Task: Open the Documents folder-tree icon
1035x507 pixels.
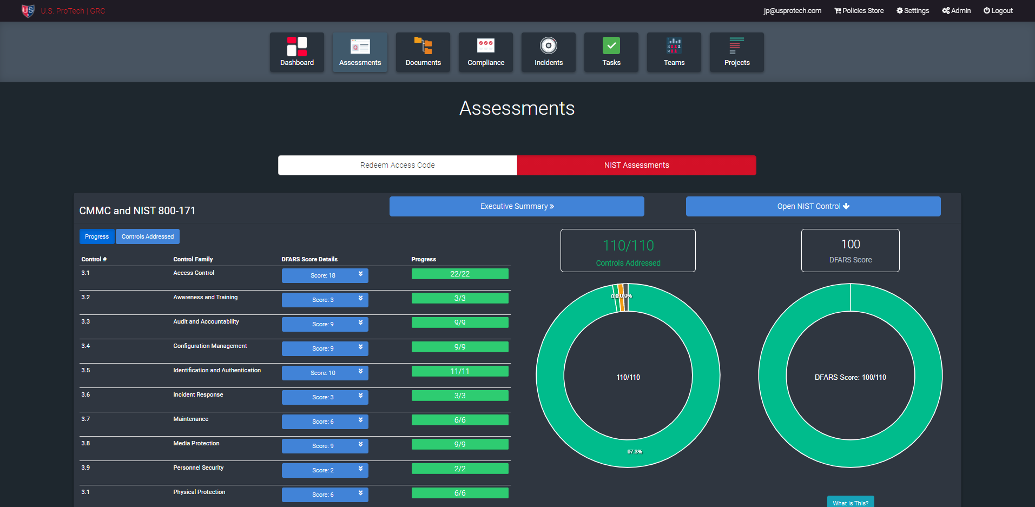Action: [423, 46]
